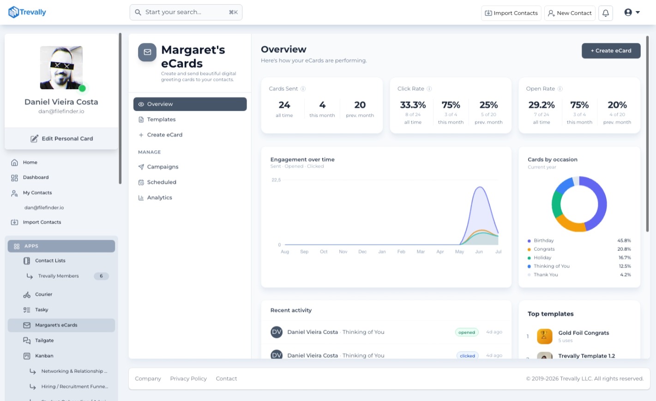The image size is (656, 401).
Task: Click the sidebar Import Contacts icon
Action: pos(14,222)
